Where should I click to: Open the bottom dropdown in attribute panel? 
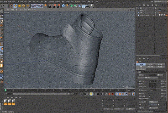coord(153,108)
